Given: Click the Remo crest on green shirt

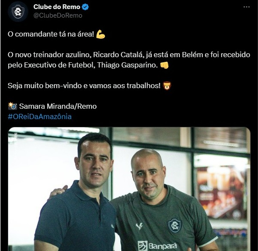Looking at the screenshot, I should pyautogui.click(x=174, y=226).
